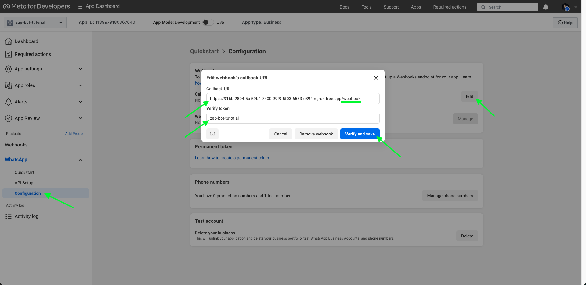Click the Permanent token heading
Viewport: 586px width, 285px height.
(214, 147)
